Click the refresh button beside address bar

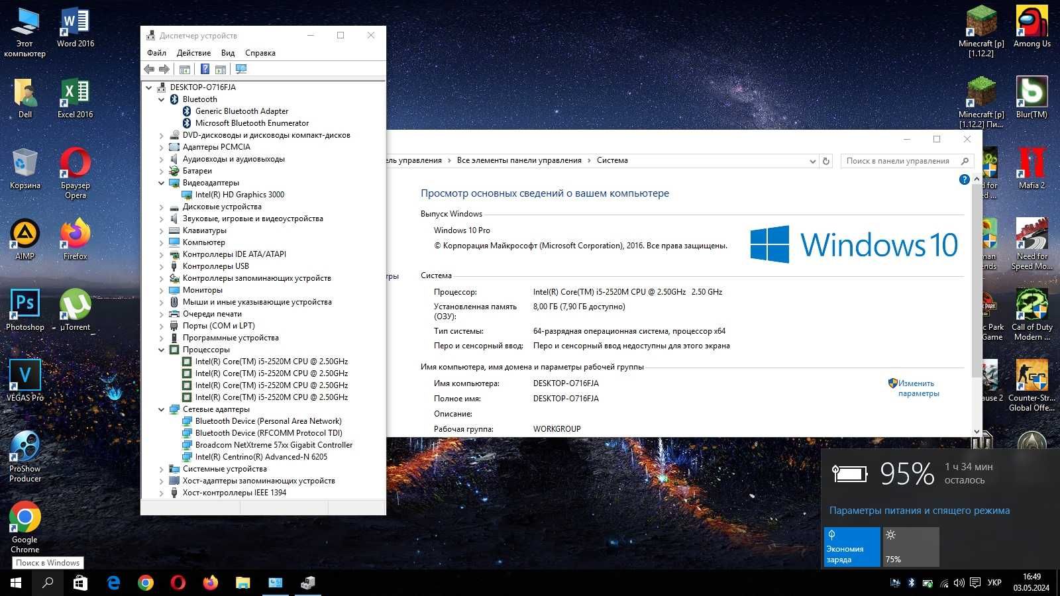(826, 161)
